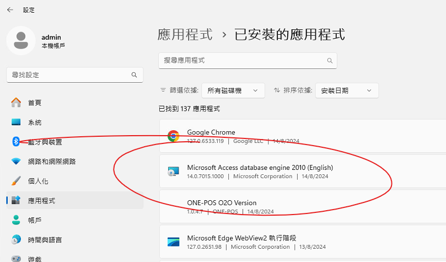Image resolution: width=446 pixels, height=262 pixels.
Task: Go to 時間與語言 settings
Action: (75, 239)
